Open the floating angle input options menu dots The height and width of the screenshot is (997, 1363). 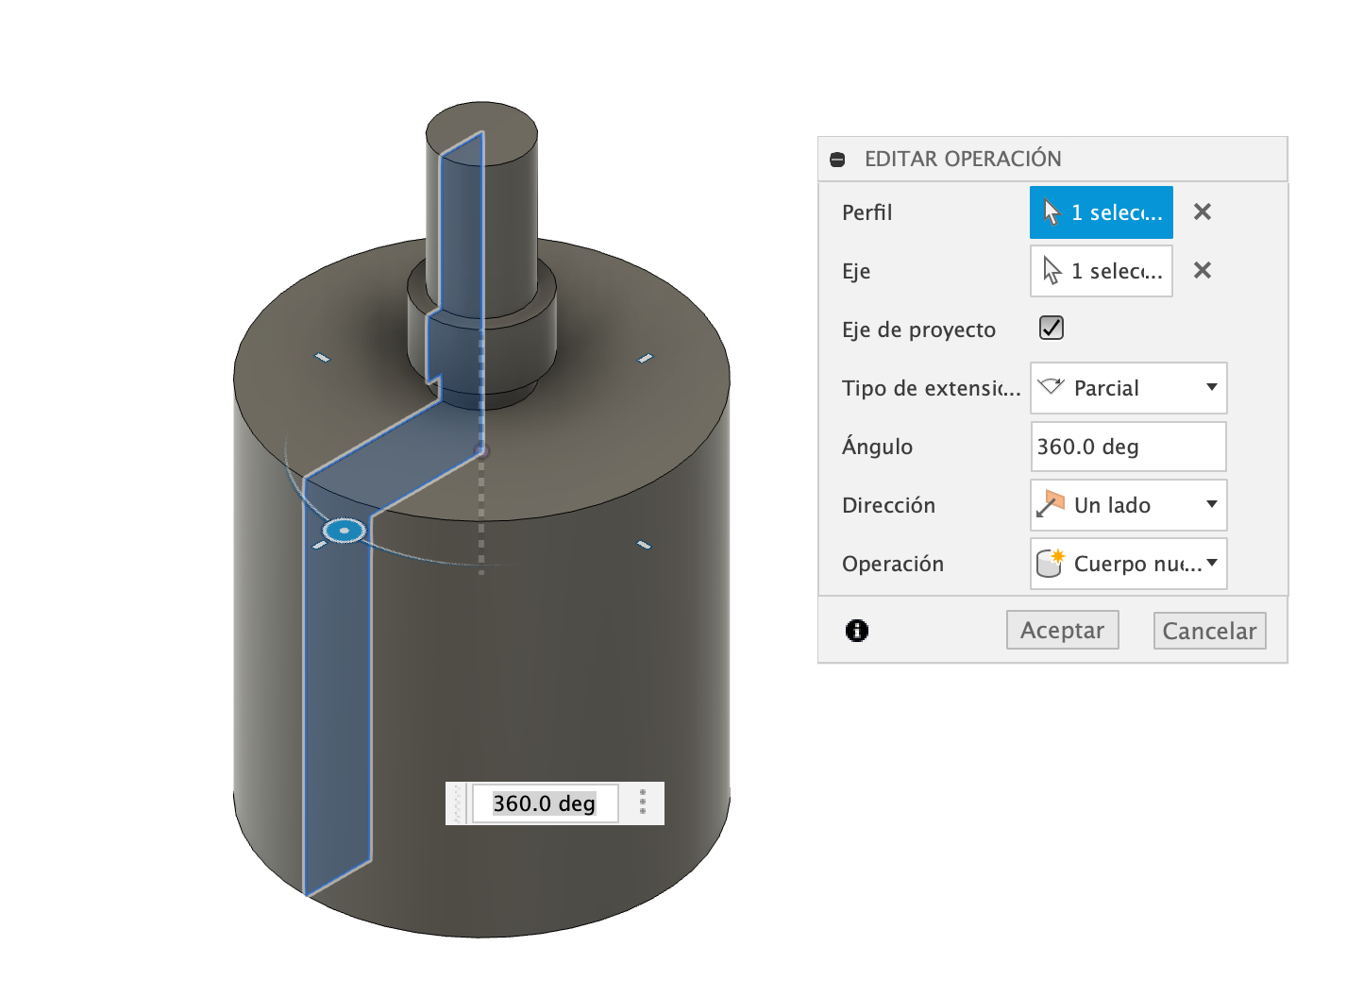643,803
